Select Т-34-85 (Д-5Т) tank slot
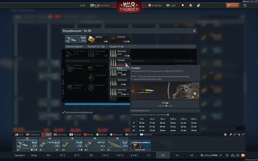Screen dimensions: 258x161 (x=50, y=144)
